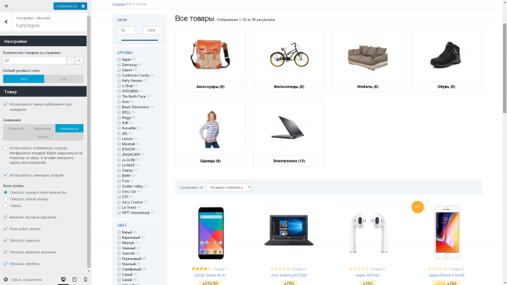
Task: Click the hide controls collapse icon
Action: click(x=6, y=280)
